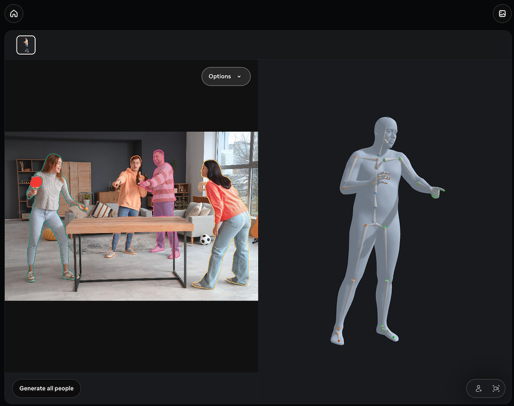Click the remove person icon
The image size is (514, 406).
pos(478,388)
